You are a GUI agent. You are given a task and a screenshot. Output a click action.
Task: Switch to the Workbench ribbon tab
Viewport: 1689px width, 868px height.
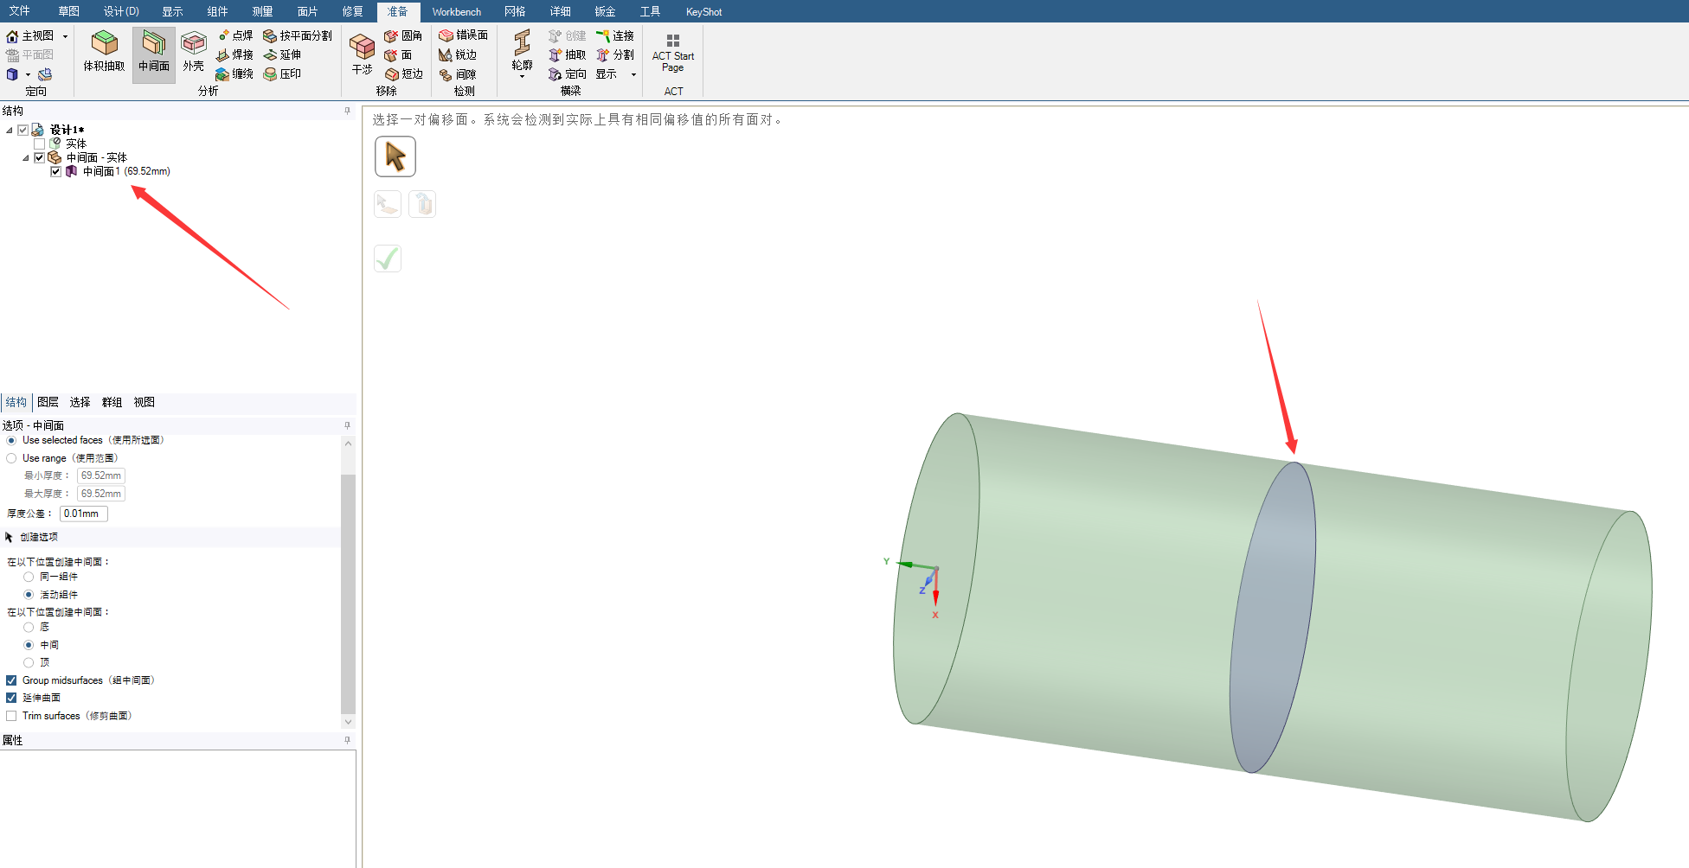[456, 12]
